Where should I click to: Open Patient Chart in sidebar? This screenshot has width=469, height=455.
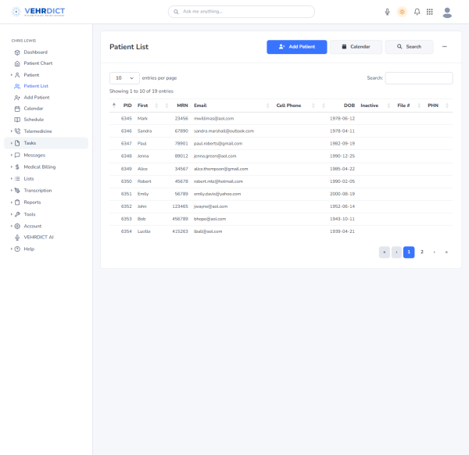tap(38, 63)
